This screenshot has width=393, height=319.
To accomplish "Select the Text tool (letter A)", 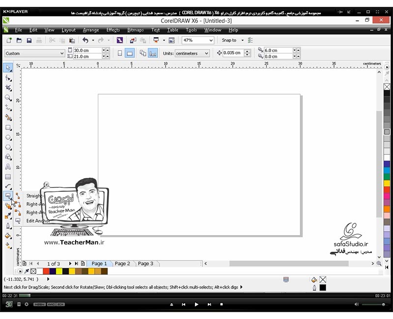I will coord(8,167).
